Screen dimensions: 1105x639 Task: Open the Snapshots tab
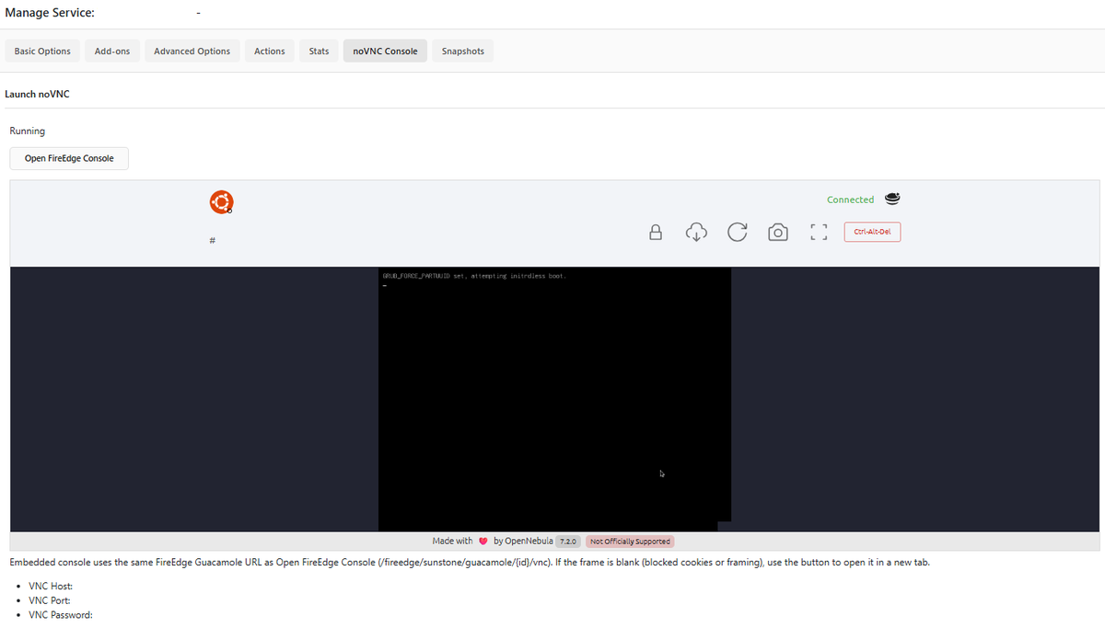pos(462,51)
